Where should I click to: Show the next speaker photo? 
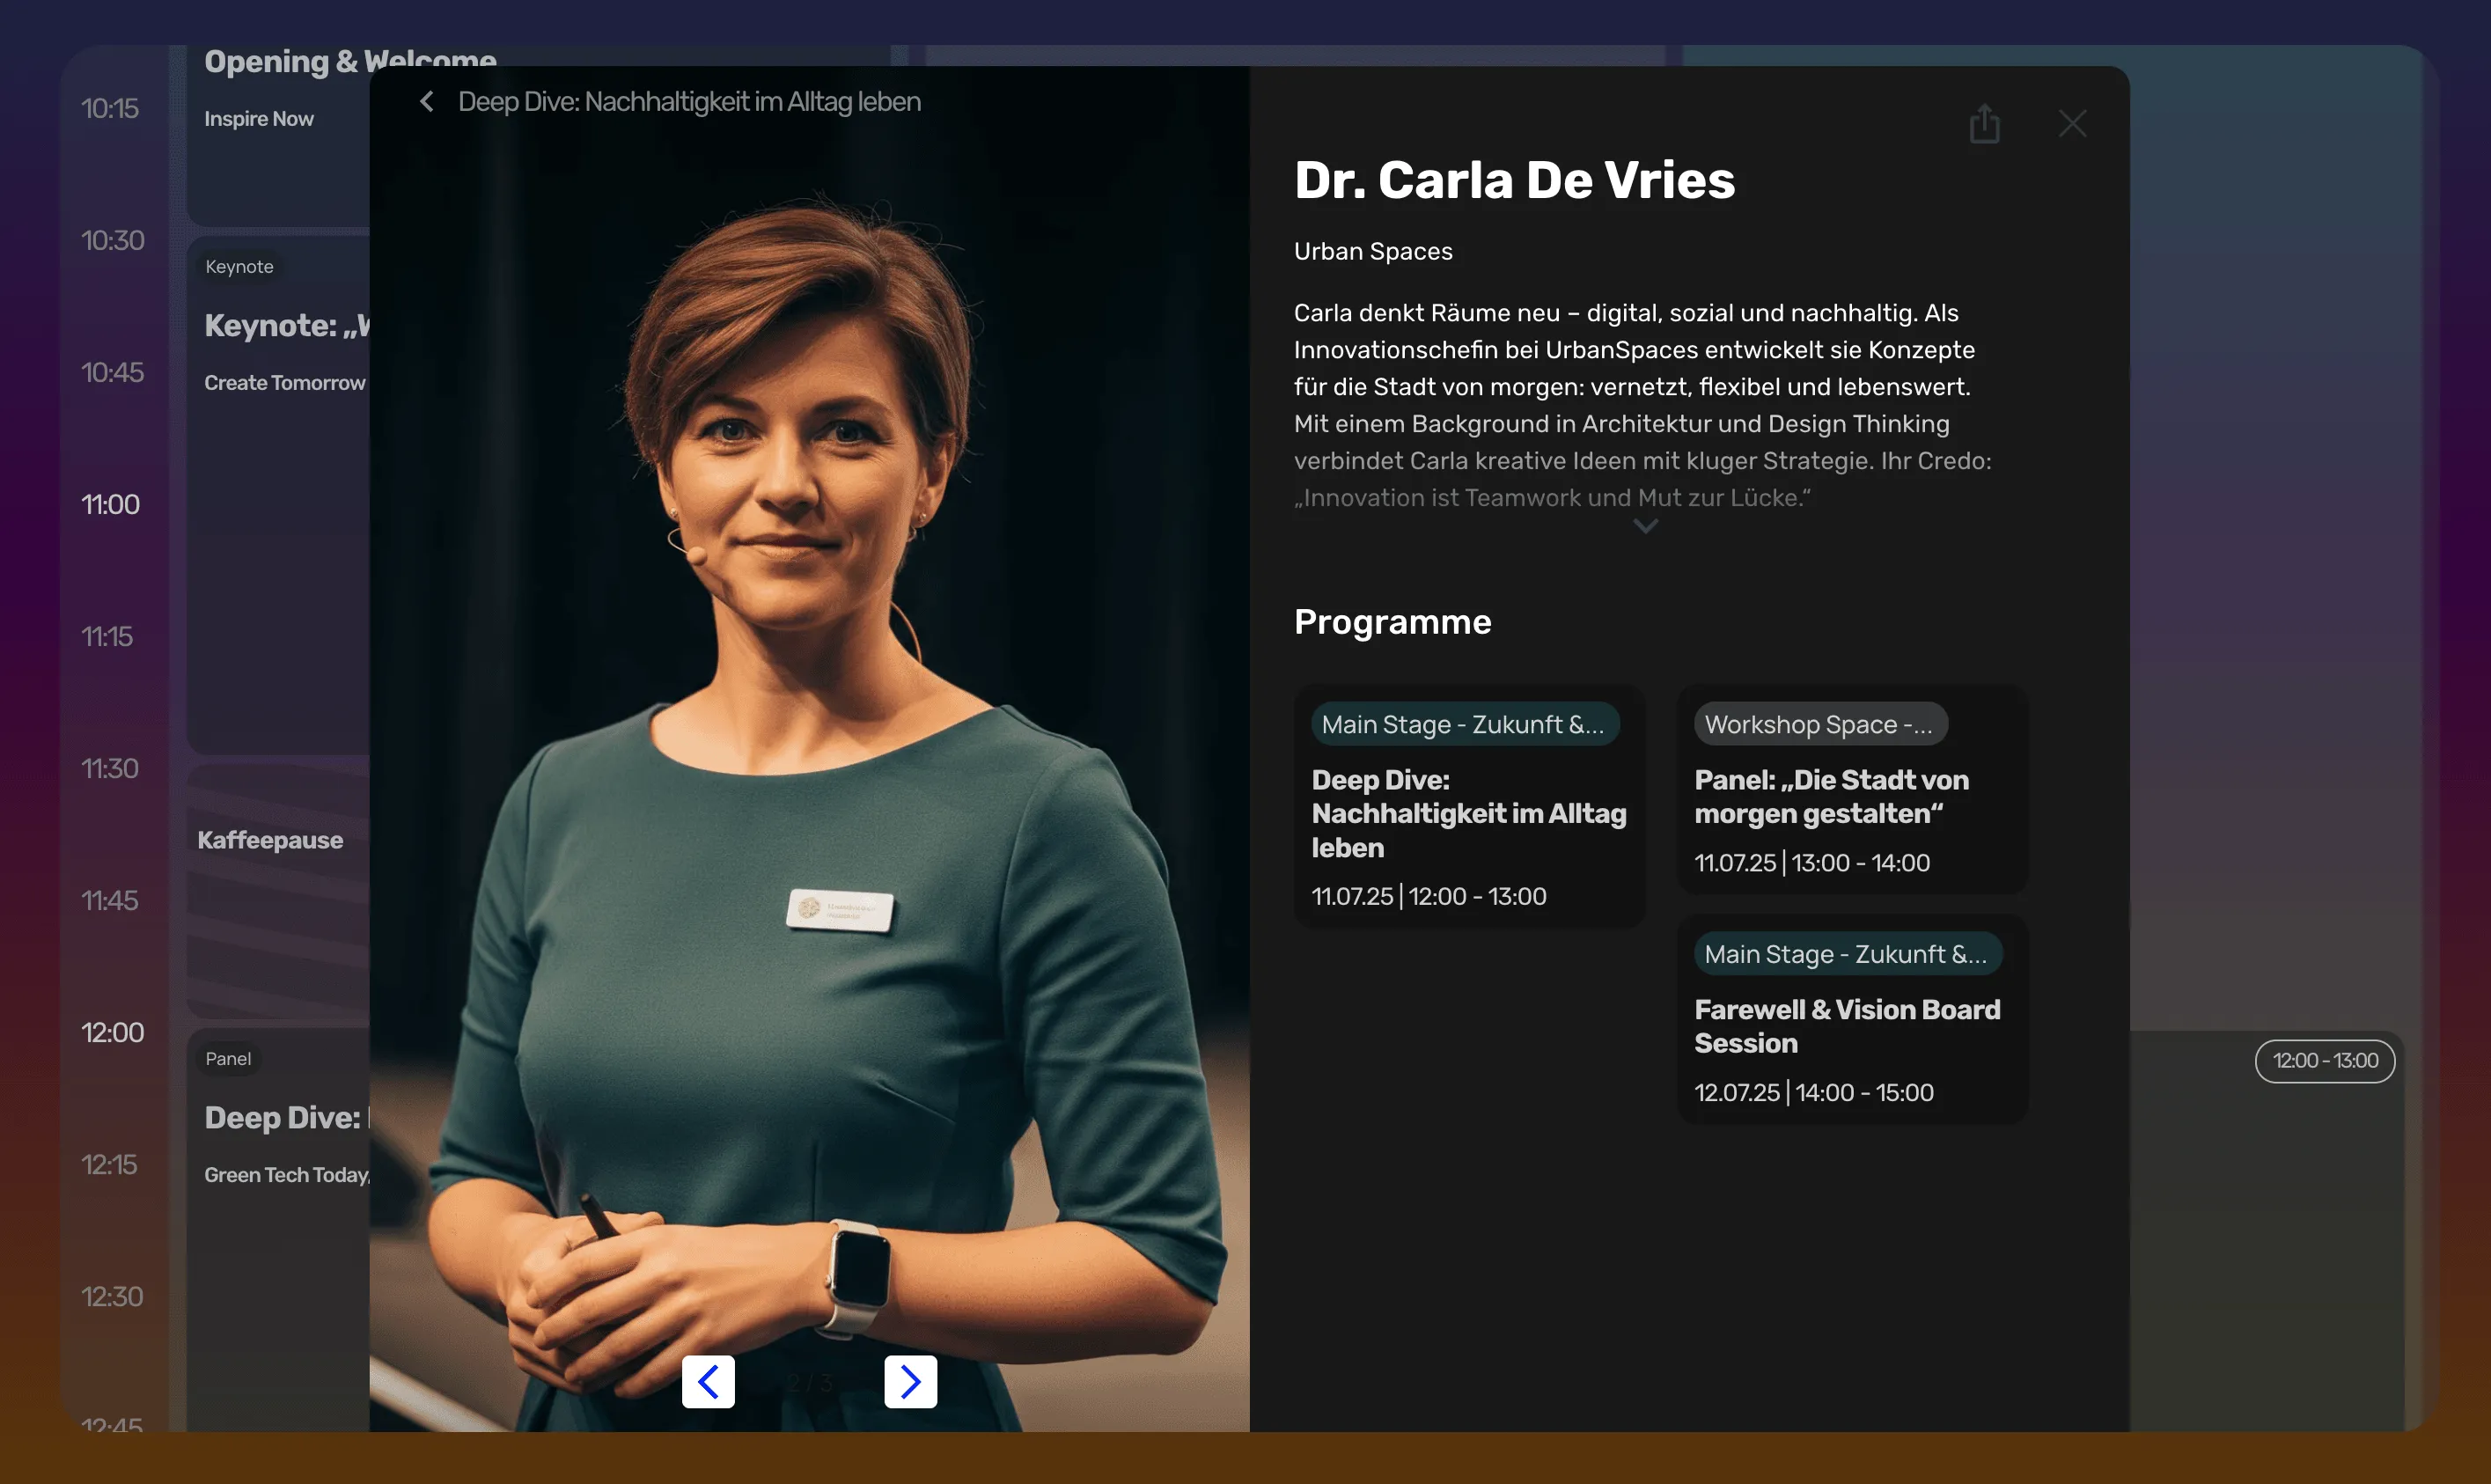910,1381
